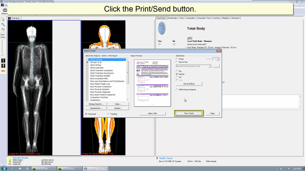
Task: Enable the Print-2-Fax checkbox
Action: point(177,62)
